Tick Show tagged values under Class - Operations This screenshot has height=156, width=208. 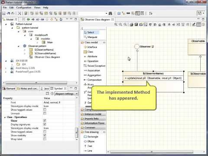click(45, 132)
